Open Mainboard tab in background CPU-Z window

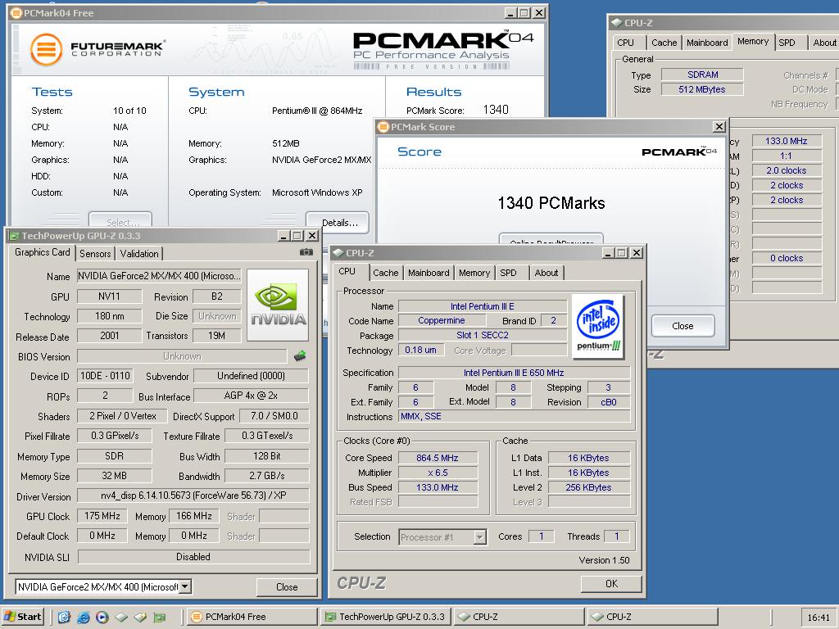[707, 43]
